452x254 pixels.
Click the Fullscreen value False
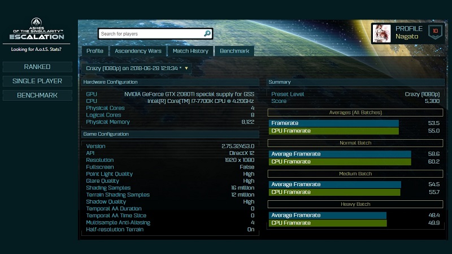[247, 167]
